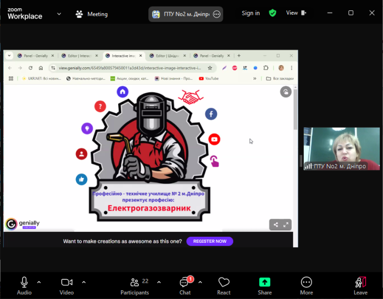Open the Participants list

coord(135,282)
